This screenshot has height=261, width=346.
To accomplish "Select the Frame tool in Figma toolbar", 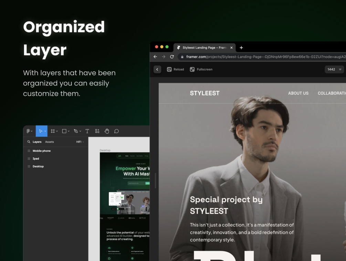I will point(53,131).
